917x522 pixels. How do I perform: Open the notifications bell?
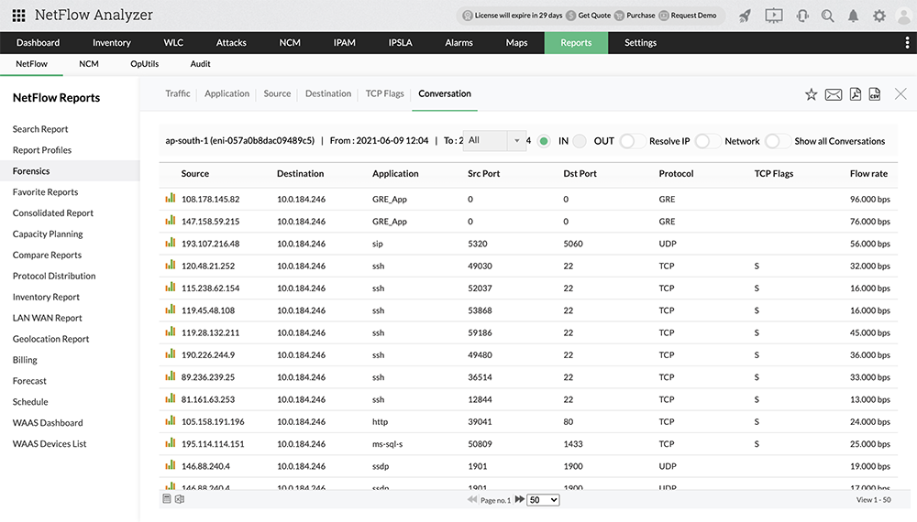(x=853, y=16)
